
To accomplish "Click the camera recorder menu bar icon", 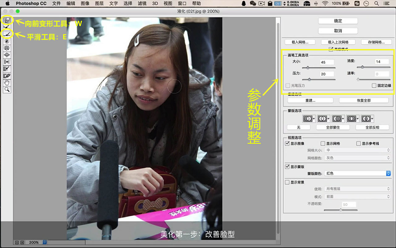I will (x=262, y=3).
